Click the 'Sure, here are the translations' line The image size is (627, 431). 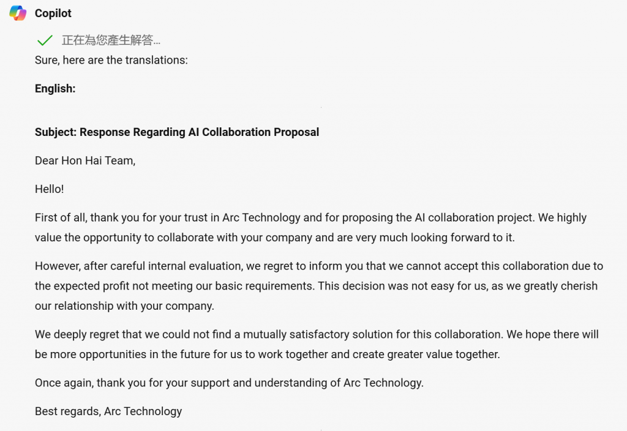pyautogui.click(x=111, y=60)
